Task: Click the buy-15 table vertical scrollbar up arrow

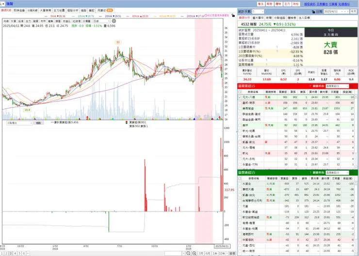Action: click(x=356, y=97)
